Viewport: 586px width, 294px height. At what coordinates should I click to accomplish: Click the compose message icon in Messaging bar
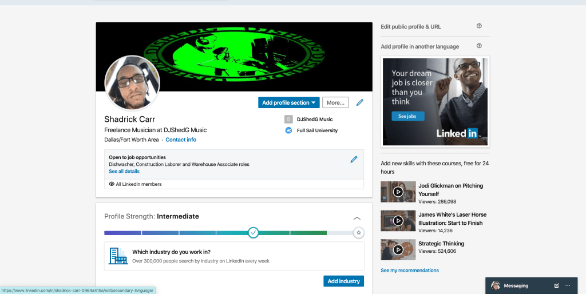point(557,285)
